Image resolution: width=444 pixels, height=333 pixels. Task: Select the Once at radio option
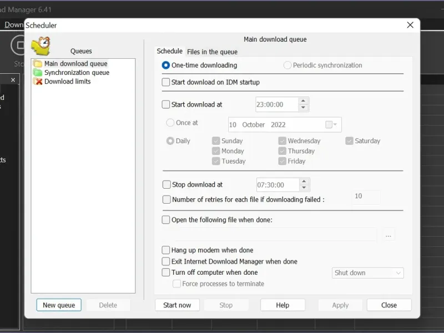click(x=170, y=123)
